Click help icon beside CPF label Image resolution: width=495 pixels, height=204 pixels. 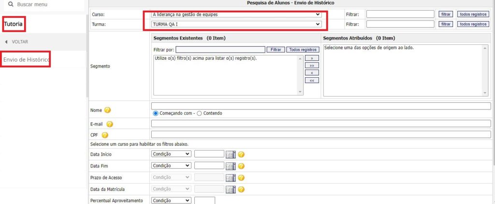[104, 135]
